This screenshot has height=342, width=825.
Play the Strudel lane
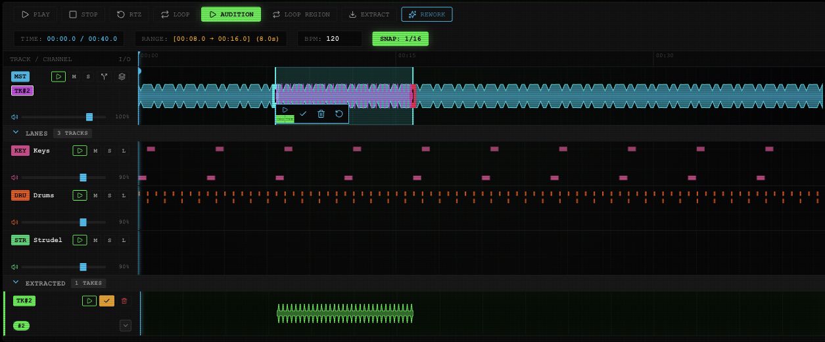pos(80,240)
